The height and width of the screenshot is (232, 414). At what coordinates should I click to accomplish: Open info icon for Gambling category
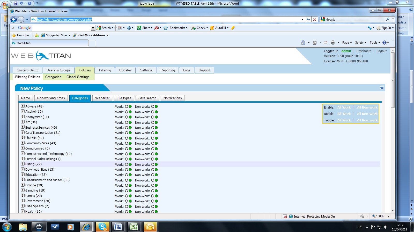[x=23, y=190]
